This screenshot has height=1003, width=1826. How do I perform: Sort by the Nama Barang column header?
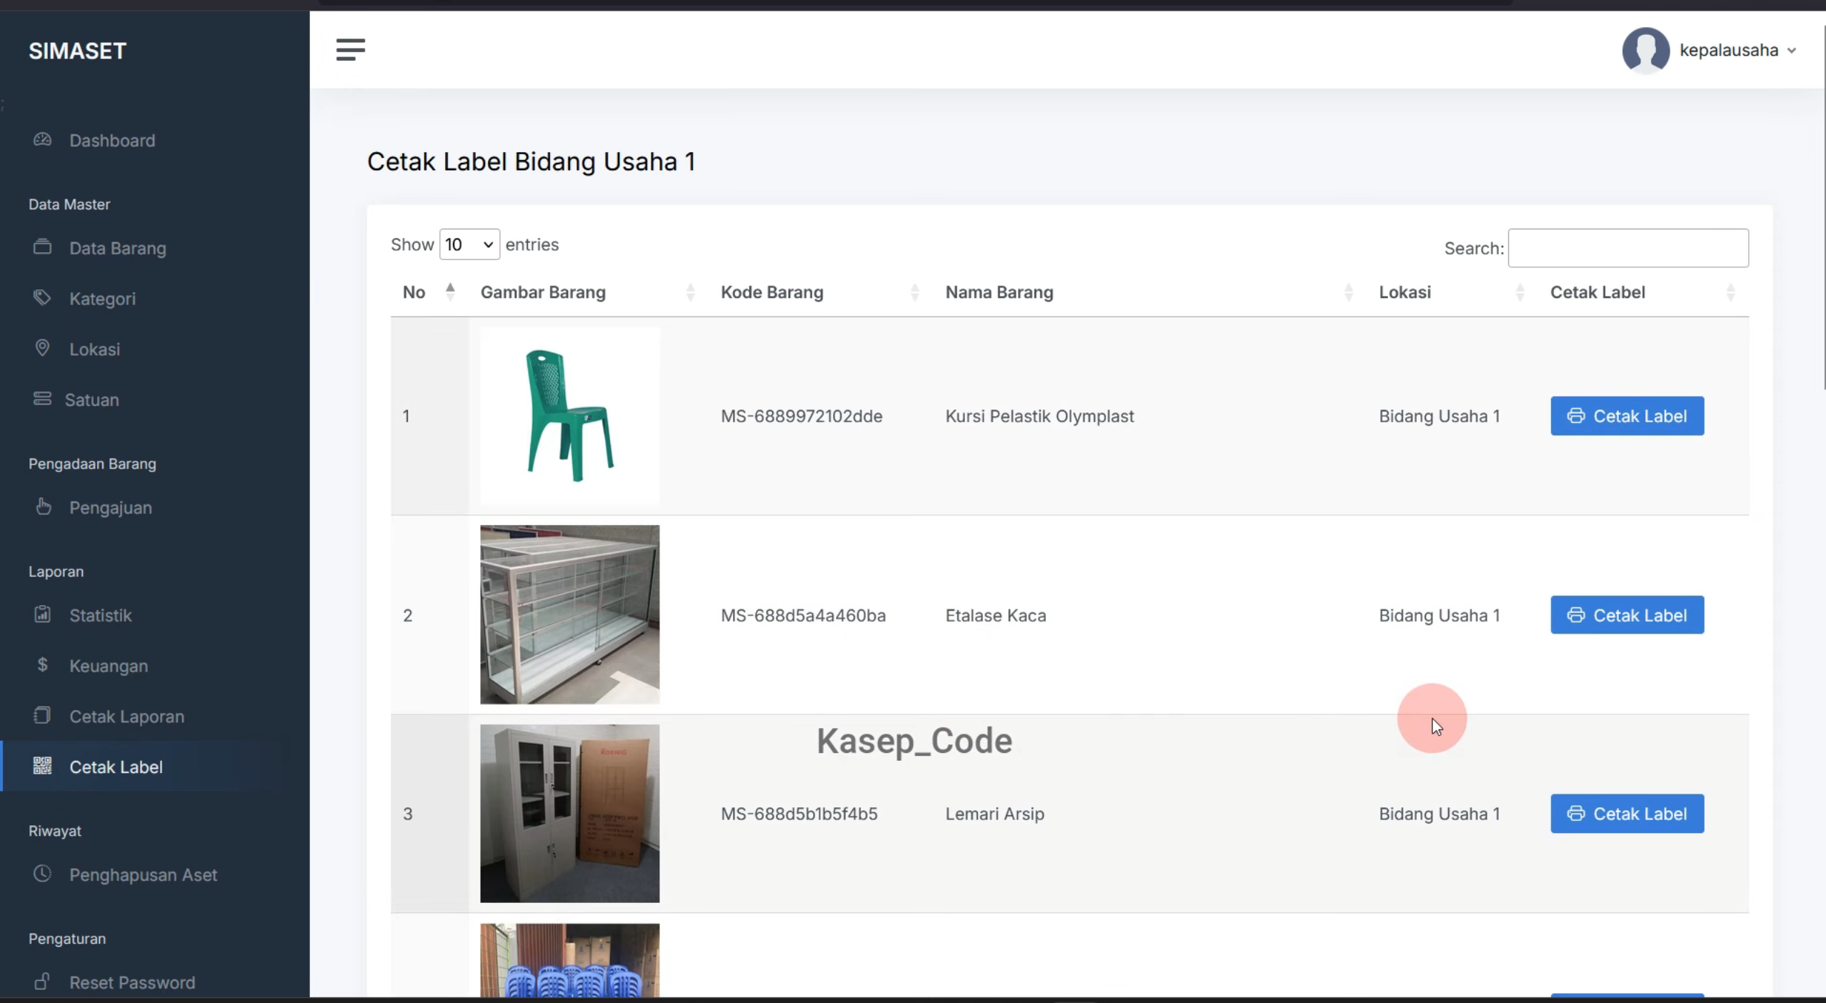coord(1149,292)
